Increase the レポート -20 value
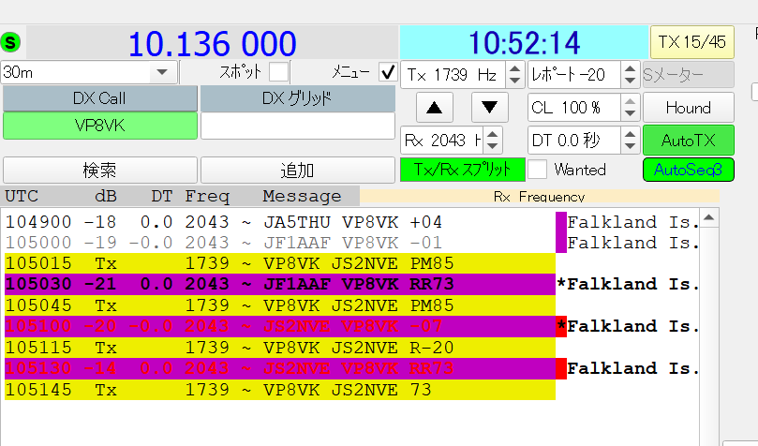 (x=630, y=69)
